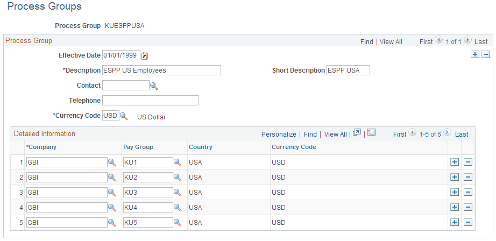Delete the current Process Group effective-dated row
The height and width of the screenshot is (241, 496).
486,54
